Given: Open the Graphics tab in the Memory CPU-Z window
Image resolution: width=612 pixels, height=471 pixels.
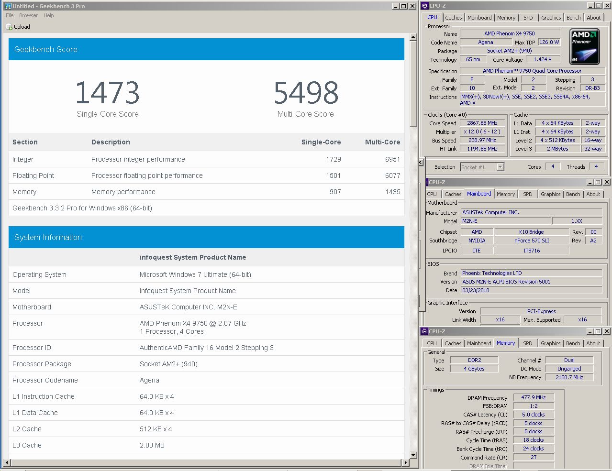Looking at the screenshot, I should [x=550, y=343].
